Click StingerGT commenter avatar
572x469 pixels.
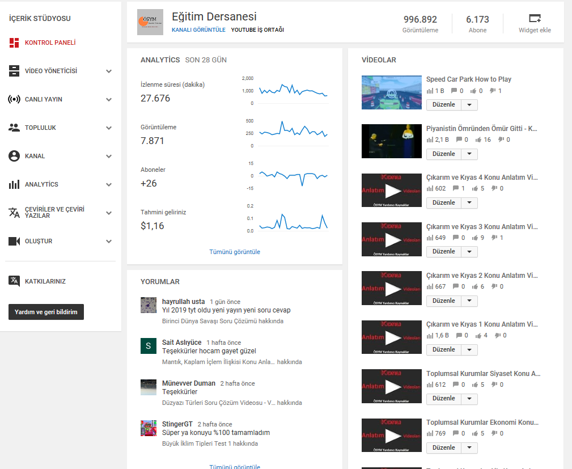pyautogui.click(x=149, y=428)
